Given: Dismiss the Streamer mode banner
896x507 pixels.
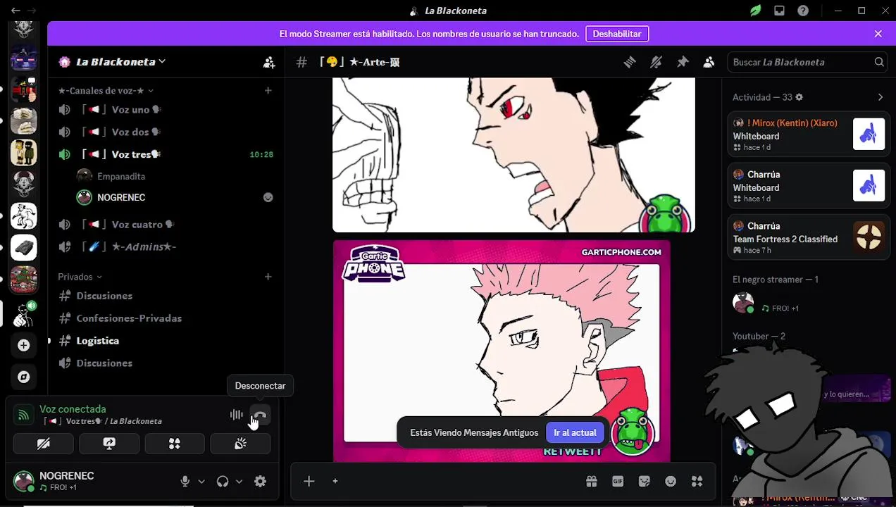Looking at the screenshot, I should click(x=878, y=34).
